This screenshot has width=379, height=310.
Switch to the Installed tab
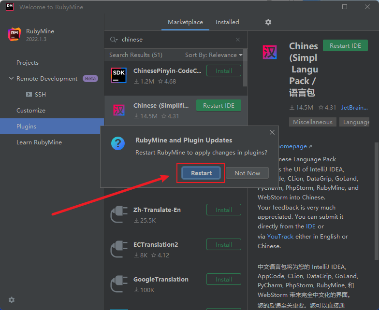pos(227,22)
